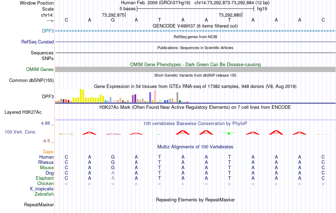Click the Scale label
336x213 pixels.
[x=48, y=9]
